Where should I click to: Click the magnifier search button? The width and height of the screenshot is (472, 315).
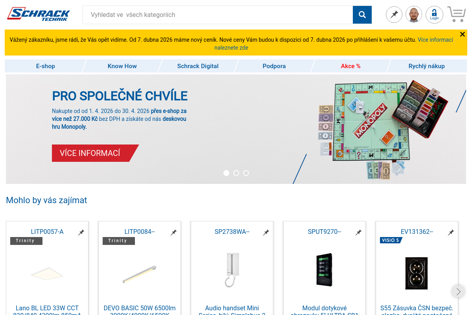pos(362,15)
